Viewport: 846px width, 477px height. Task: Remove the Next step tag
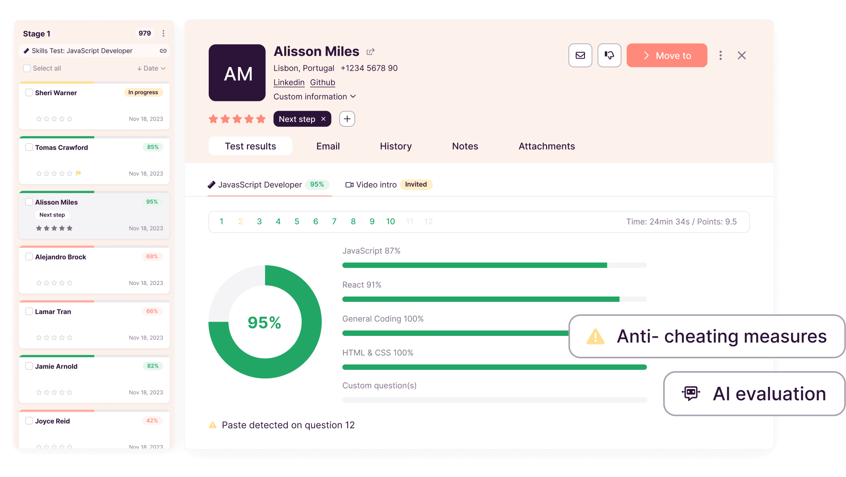[324, 119]
